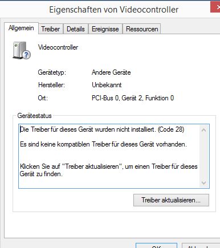Click the 'keine kompatiblen Treiber' status line

click(x=103, y=144)
